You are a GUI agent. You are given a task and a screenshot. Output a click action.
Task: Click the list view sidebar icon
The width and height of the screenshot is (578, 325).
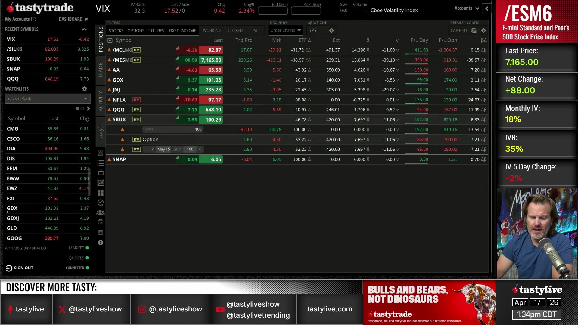click(101, 163)
